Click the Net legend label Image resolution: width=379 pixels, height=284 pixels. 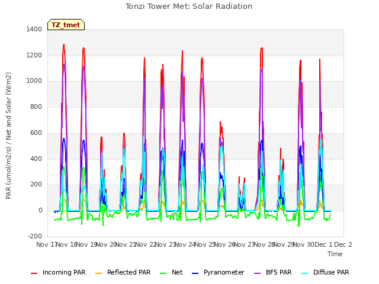177,272
